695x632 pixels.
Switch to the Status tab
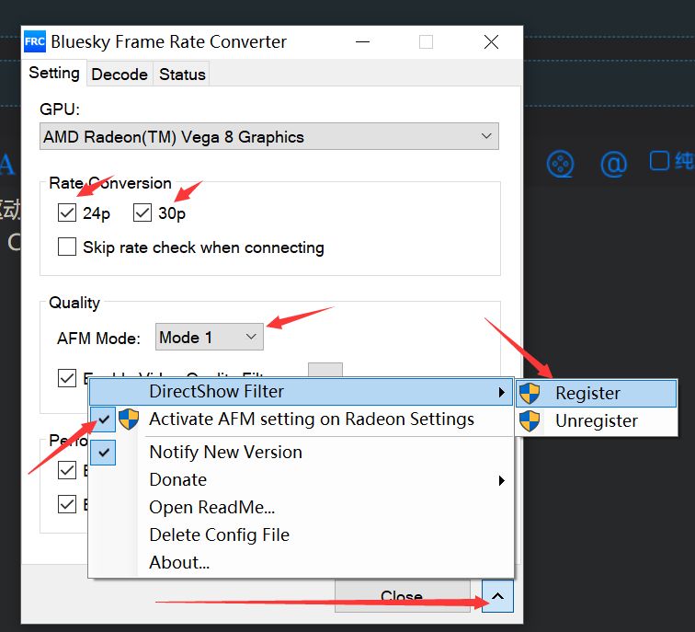[182, 75]
